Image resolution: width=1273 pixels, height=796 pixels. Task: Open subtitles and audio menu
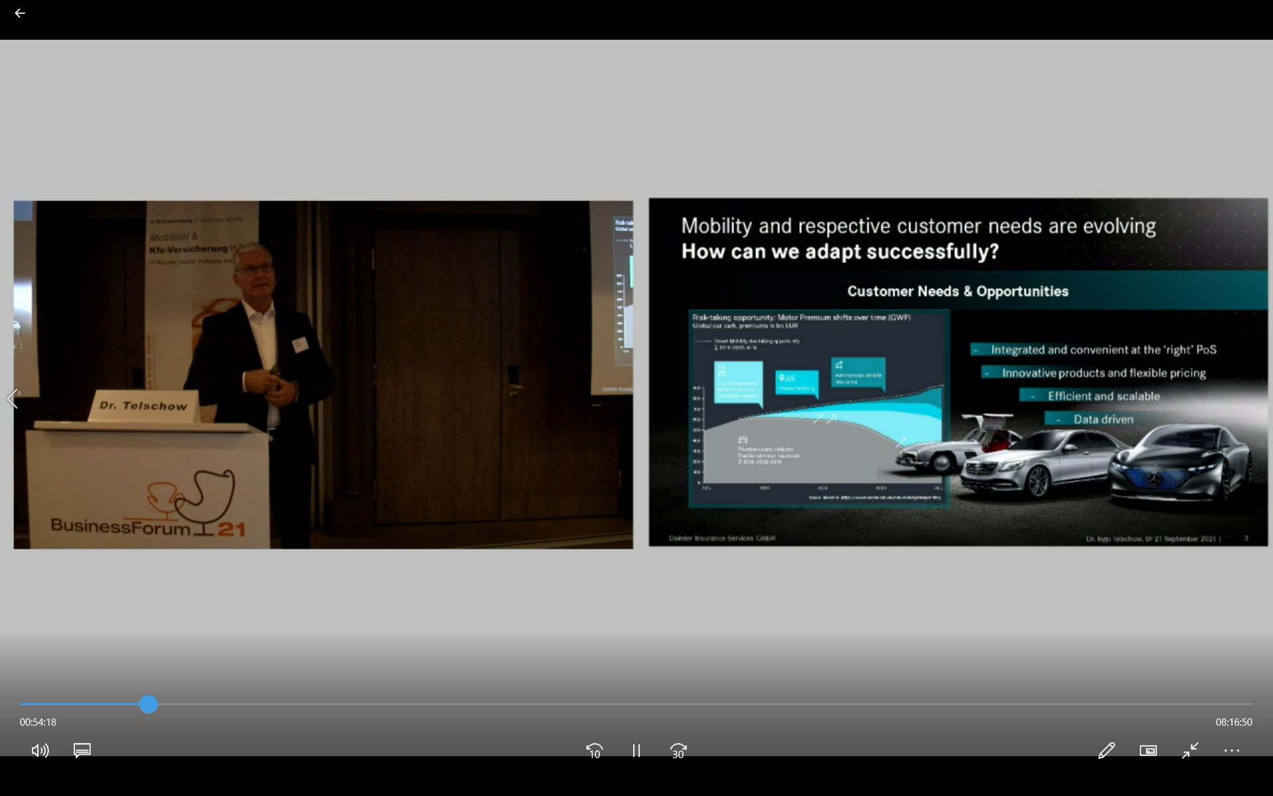click(82, 750)
